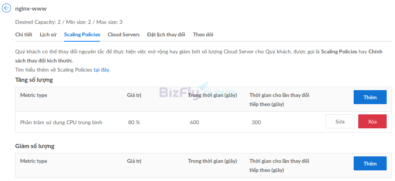Select the 'Phần trăm sử dụng CPU trung bình' row
The height and width of the screenshot is (181, 395).
[204, 122]
